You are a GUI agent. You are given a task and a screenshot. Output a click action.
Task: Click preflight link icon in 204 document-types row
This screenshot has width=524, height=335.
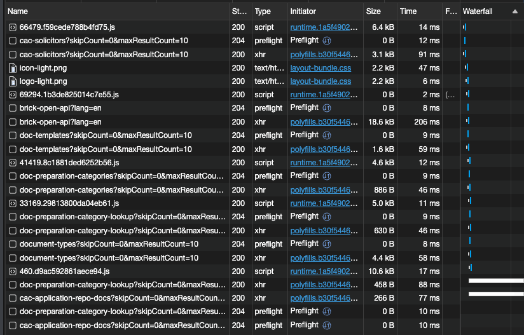tap(327, 244)
